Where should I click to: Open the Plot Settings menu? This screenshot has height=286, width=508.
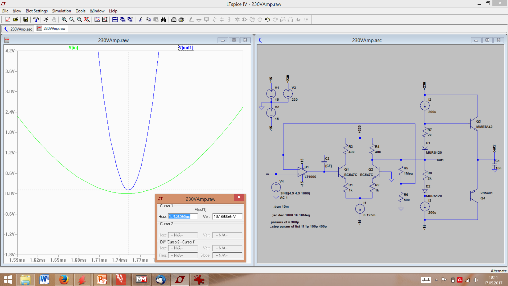coord(37,11)
